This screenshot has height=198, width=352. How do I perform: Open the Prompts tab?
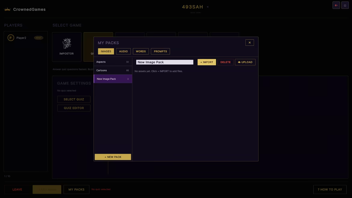[160, 51]
